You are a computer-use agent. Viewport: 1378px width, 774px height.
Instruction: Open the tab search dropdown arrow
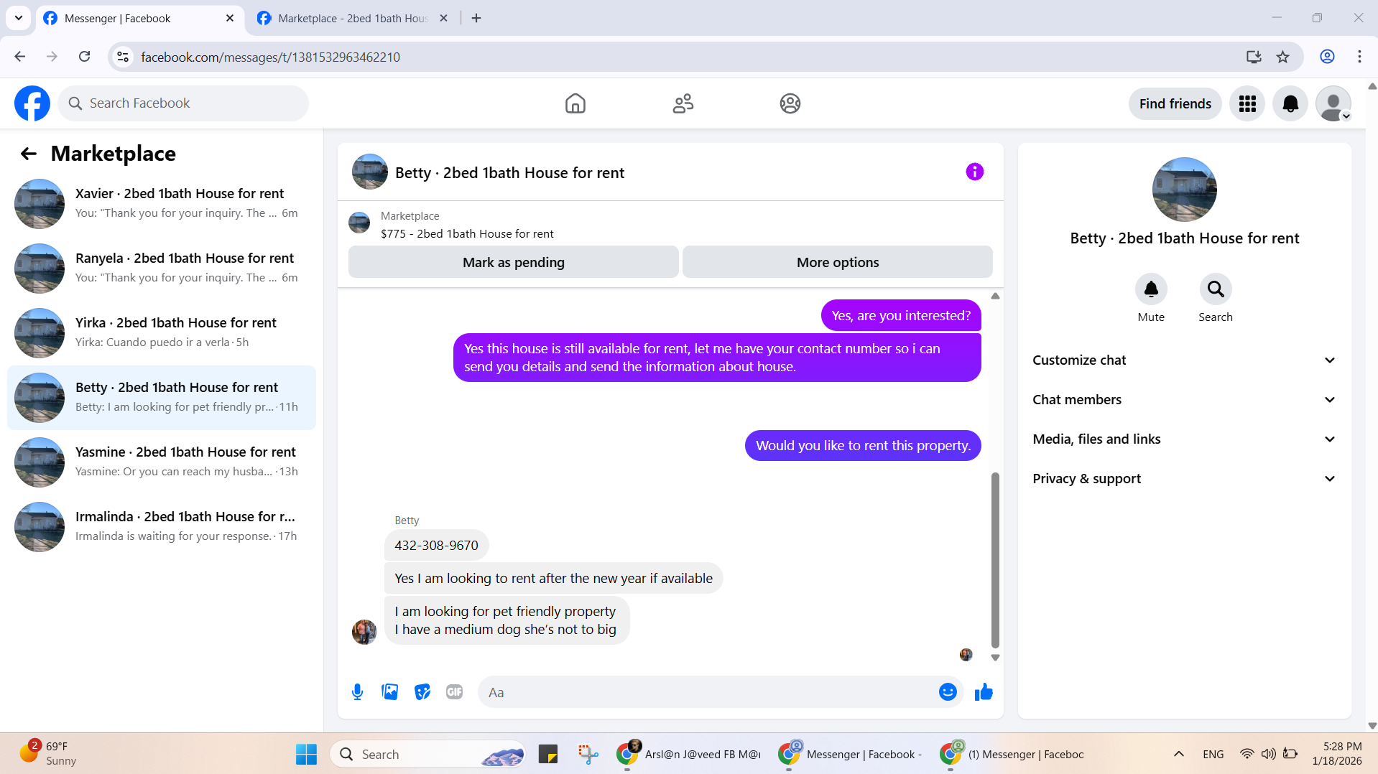click(x=19, y=18)
